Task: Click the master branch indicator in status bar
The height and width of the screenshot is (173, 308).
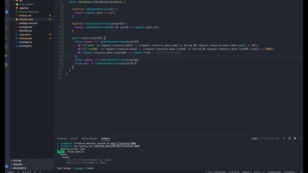Action: point(10,172)
